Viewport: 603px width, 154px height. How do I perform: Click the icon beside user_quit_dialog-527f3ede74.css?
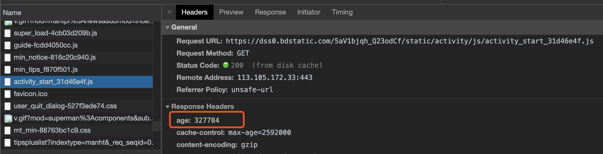pos(8,106)
